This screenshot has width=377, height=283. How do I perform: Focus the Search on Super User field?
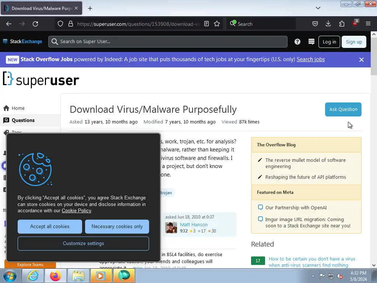click(168, 42)
